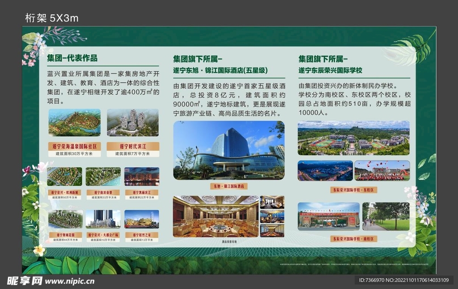Open the tree-lined campus lawn photo
This screenshot has width=458, height=289.
tap(386, 216)
